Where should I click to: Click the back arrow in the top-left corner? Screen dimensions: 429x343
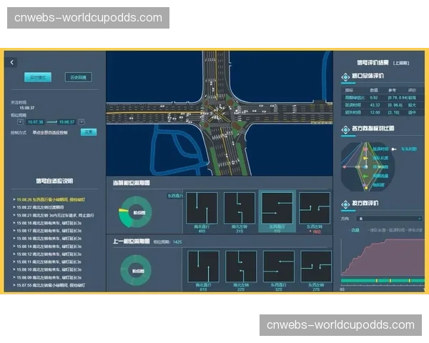(12, 62)
